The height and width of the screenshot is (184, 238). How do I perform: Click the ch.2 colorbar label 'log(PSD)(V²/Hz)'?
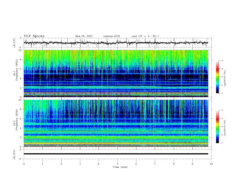(x=225, y=128)
